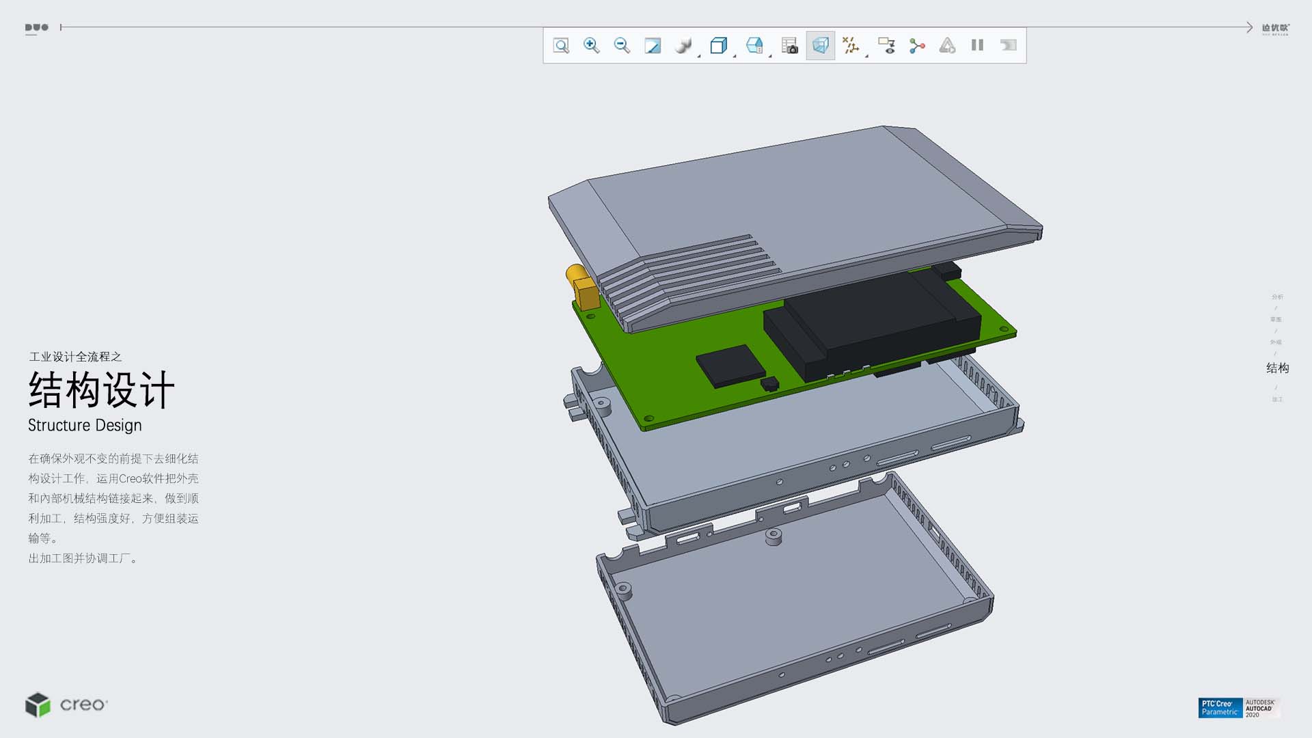The image size is (1312, 738).
Task: Click the PTC Creo Parametric badge
Action: [1220, 708]
